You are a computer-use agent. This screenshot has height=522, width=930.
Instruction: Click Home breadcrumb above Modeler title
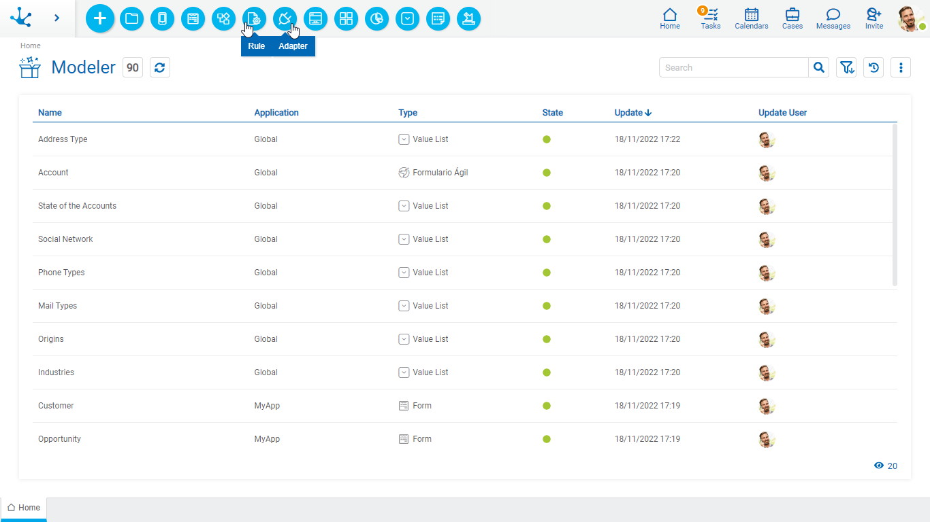point(30,46)
